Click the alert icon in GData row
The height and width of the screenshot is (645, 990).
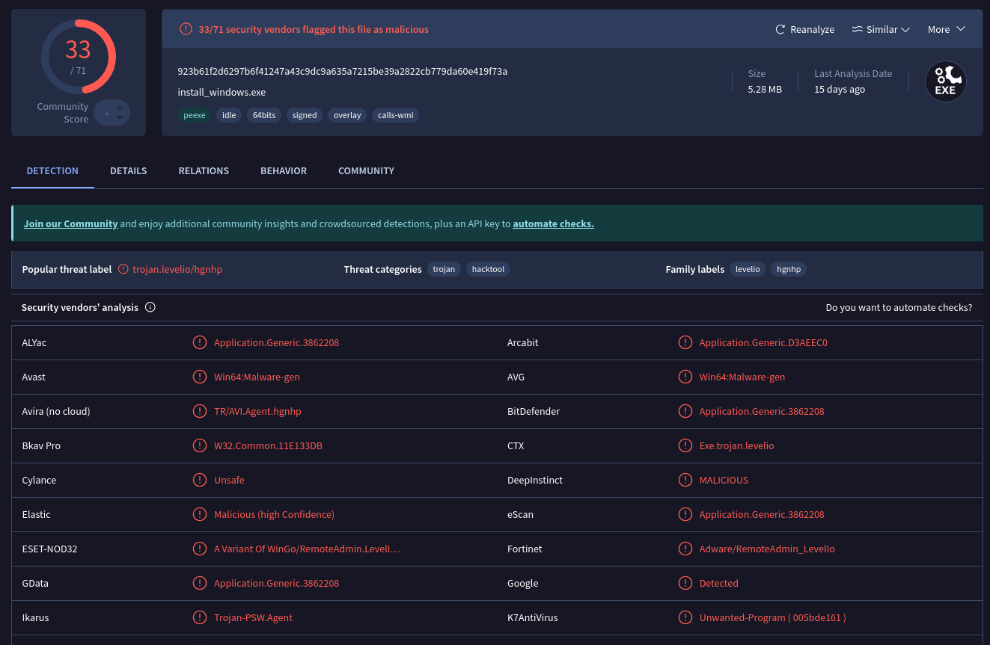click(200, 583)
